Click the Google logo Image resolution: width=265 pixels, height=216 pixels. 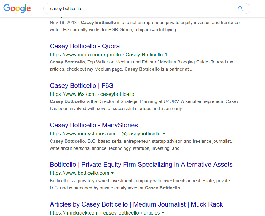[17, 8]
